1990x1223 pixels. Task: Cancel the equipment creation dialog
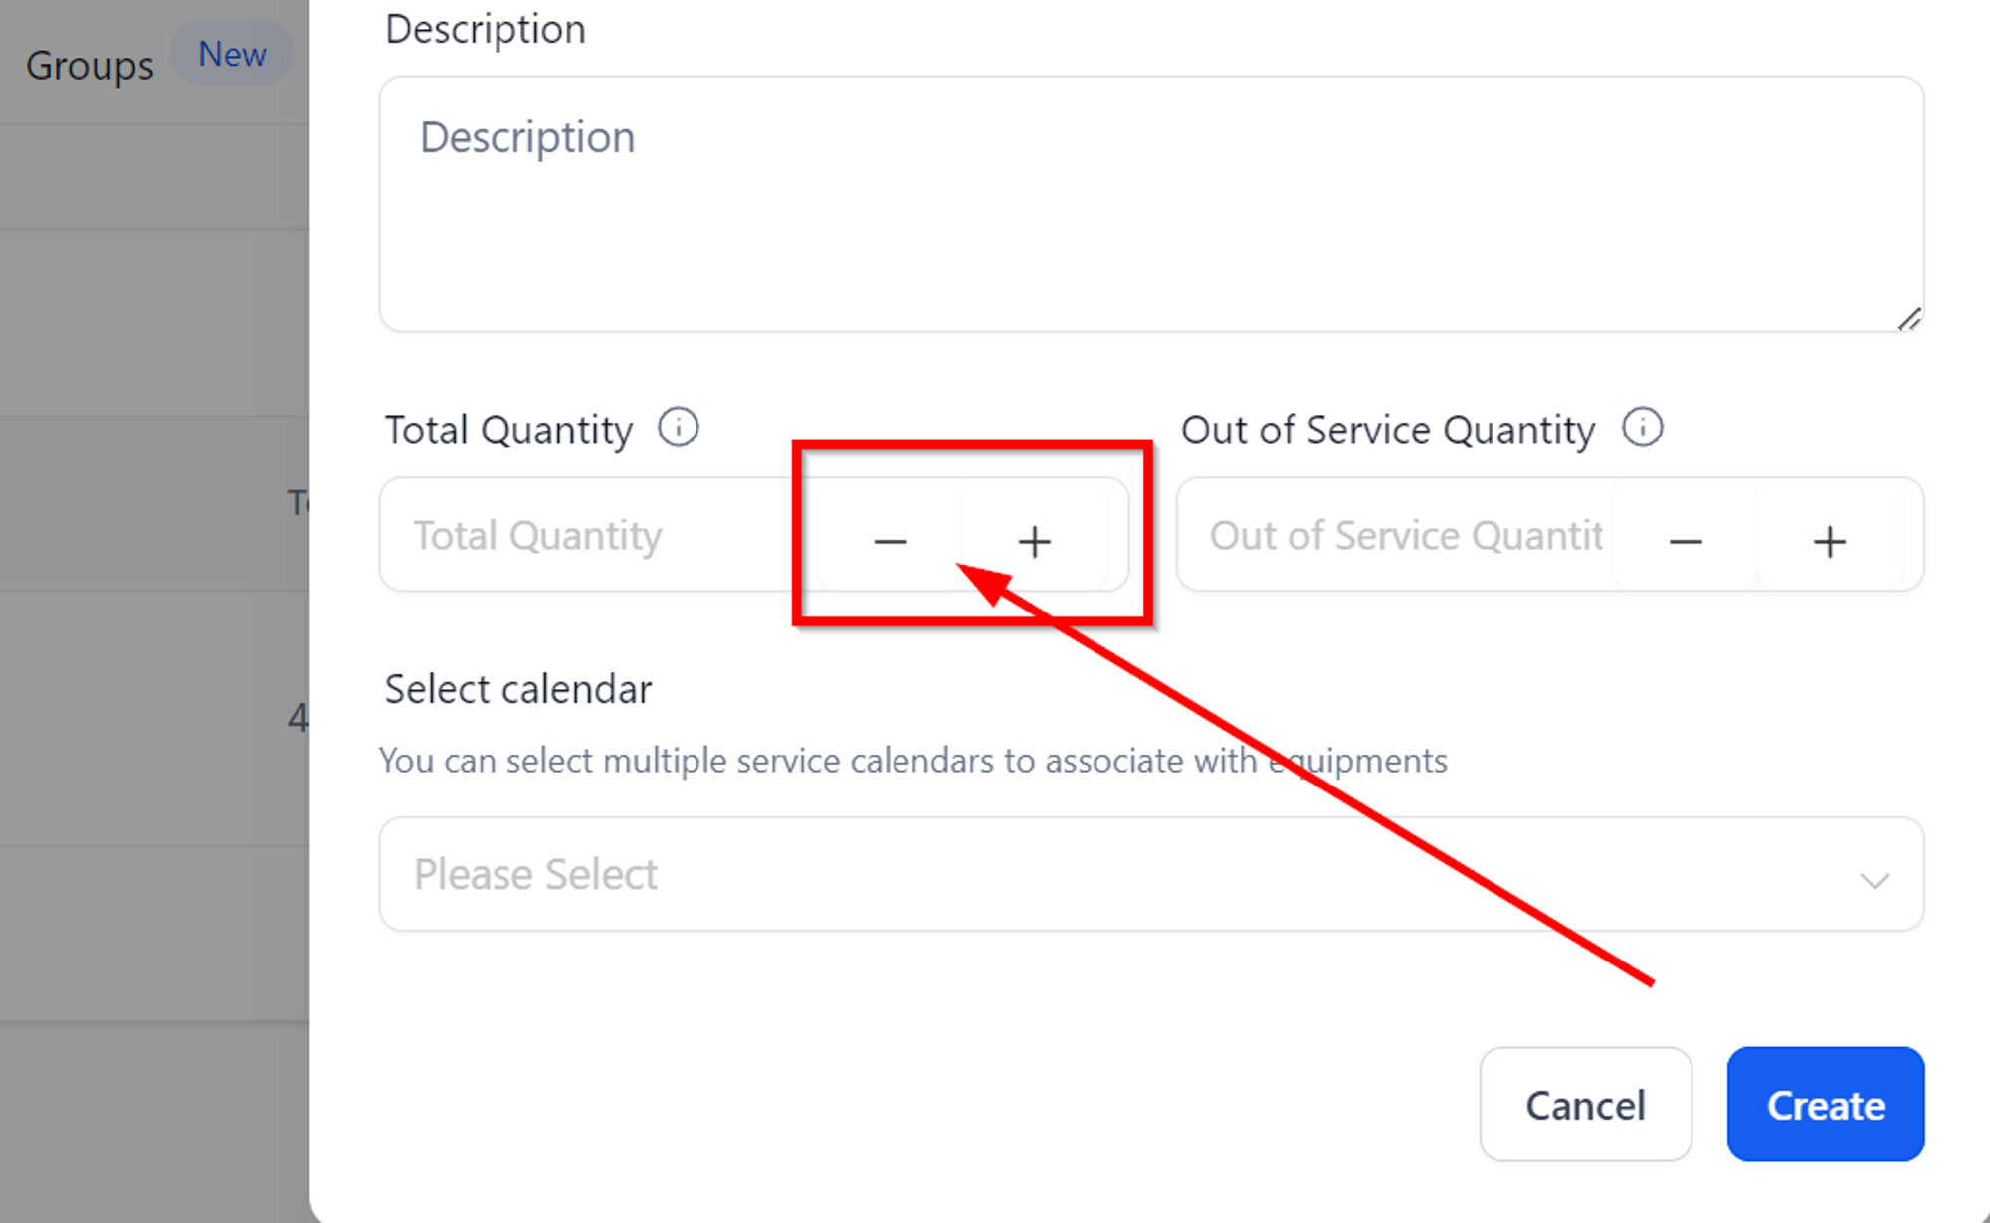click(x=1585, y=1104)
